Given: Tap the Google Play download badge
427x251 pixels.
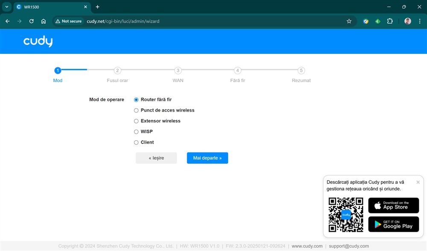Looking at the screenshot, I should pyautogui.click(x=393, y=224).
